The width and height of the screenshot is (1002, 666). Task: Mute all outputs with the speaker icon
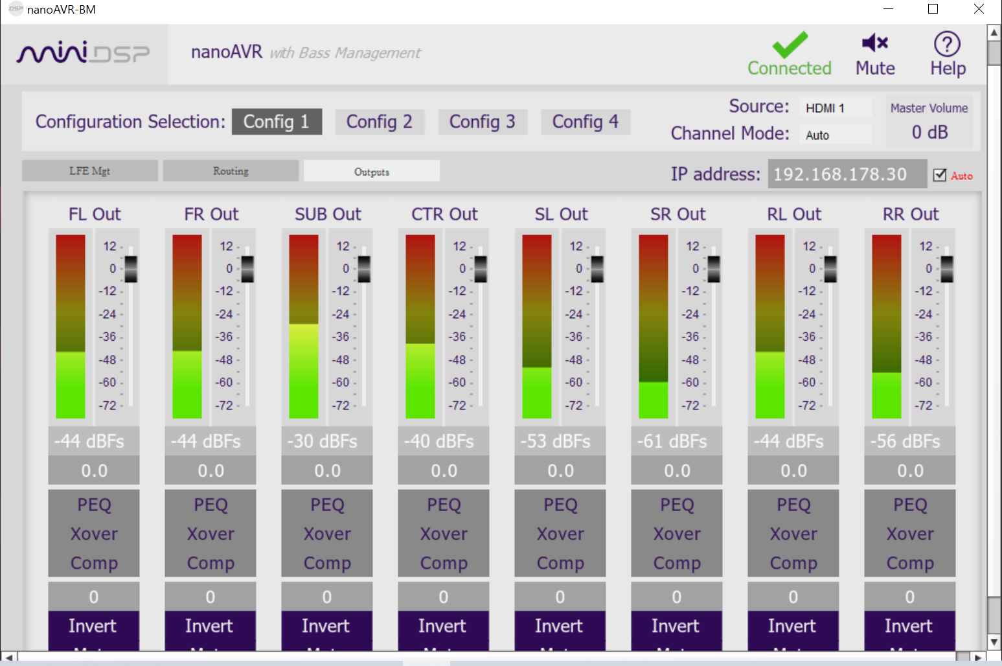(875, 43)
